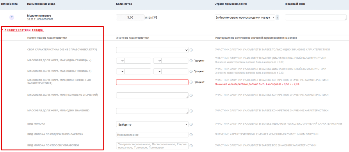Click the 'T' object type icon
This screenshot has height=152, width=349.
pos(12,17)
